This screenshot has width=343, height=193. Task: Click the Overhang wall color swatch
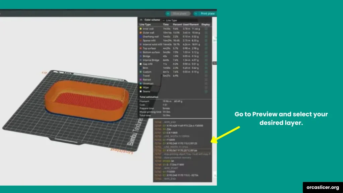coord(141,37)
